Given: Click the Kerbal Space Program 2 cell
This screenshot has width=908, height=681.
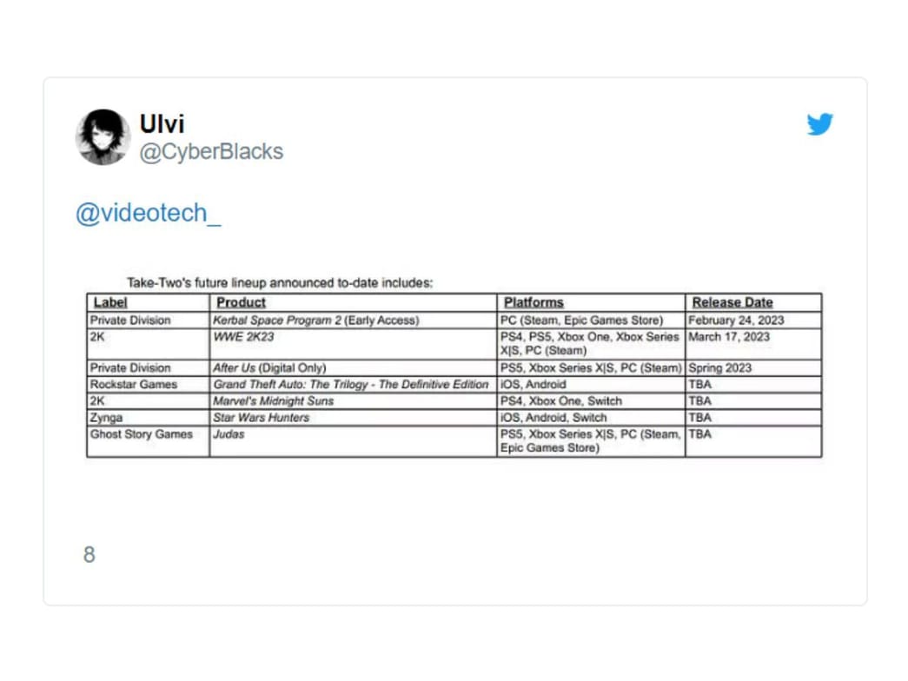Looking at the screenshot, I should coord(315,321).
